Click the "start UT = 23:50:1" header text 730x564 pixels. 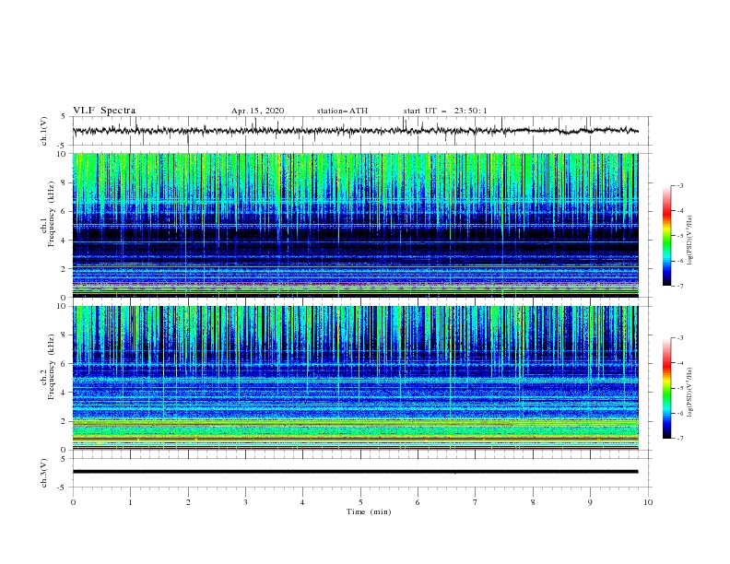(x=445, y=111)
